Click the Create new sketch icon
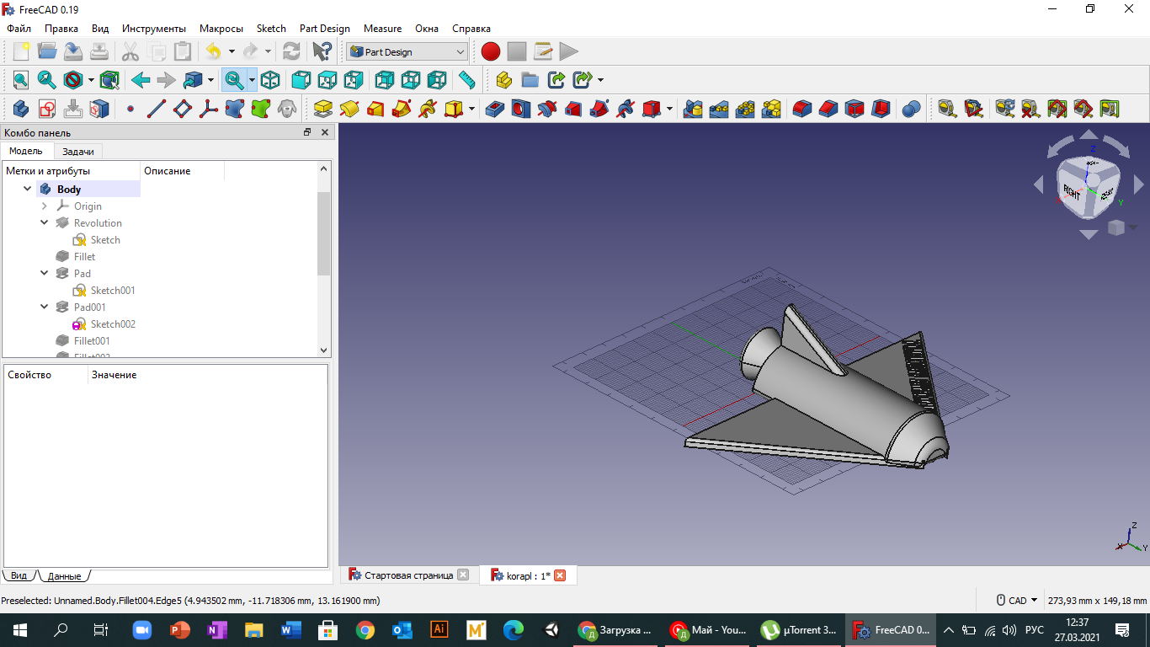 pyautogui.click(x=47, y=109)
